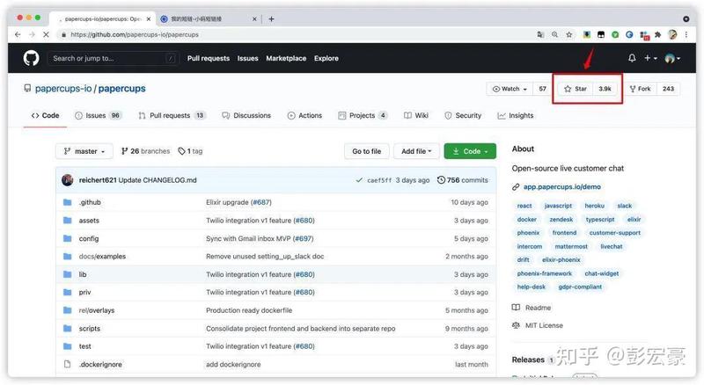Select the Insights tab
Screen dimensions: 704x385
(x=516, y=115)
